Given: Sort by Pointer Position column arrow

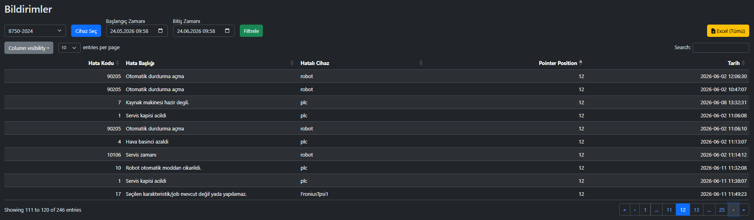Looking at the screenshot, I should (x=581, y=63).
